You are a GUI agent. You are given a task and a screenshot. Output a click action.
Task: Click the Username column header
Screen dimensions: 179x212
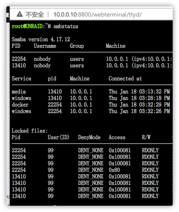45,46
